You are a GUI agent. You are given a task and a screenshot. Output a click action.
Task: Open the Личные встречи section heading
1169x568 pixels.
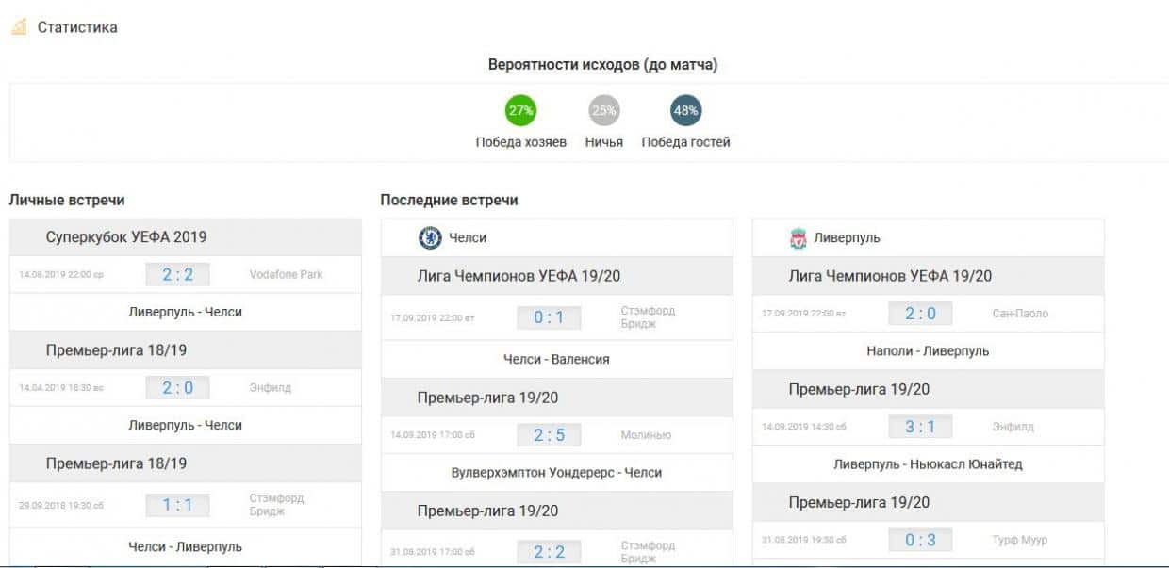pos(67,200)
